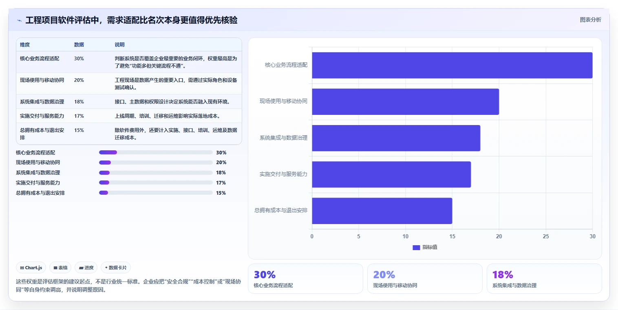
Task: Click x-axis tick label 25
Action: [546, 237]
